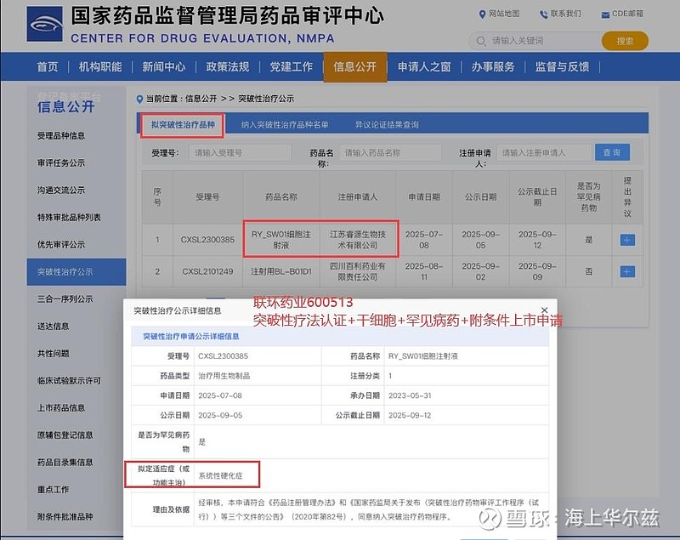The width and height of the screenshot is (680, 540).
Task: Open 特殊审批品种列表 in sidebar
Action: point(69,218)
